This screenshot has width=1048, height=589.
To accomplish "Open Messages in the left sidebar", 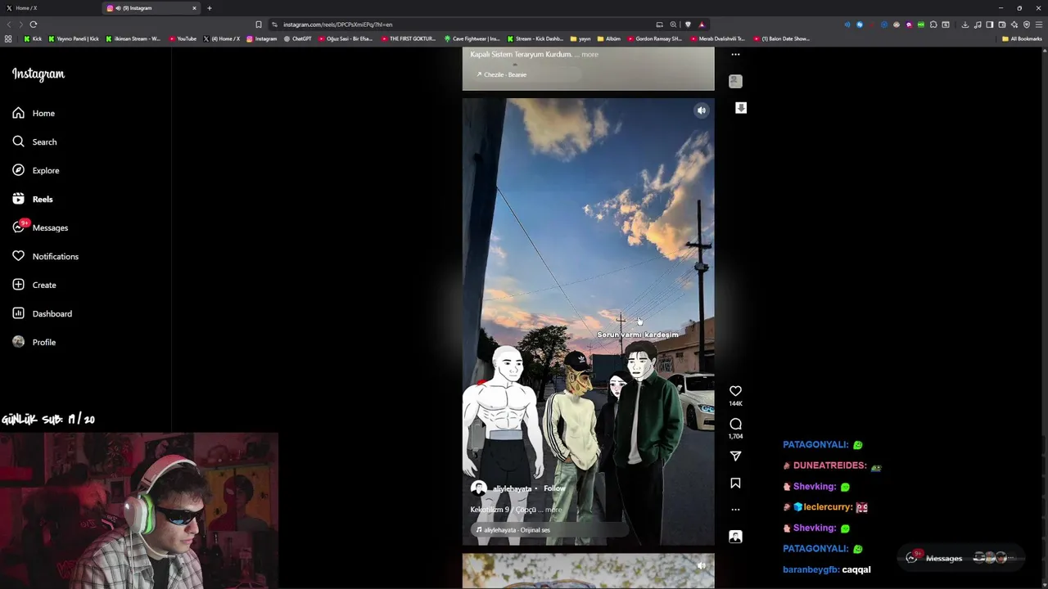I will point(40,227).
